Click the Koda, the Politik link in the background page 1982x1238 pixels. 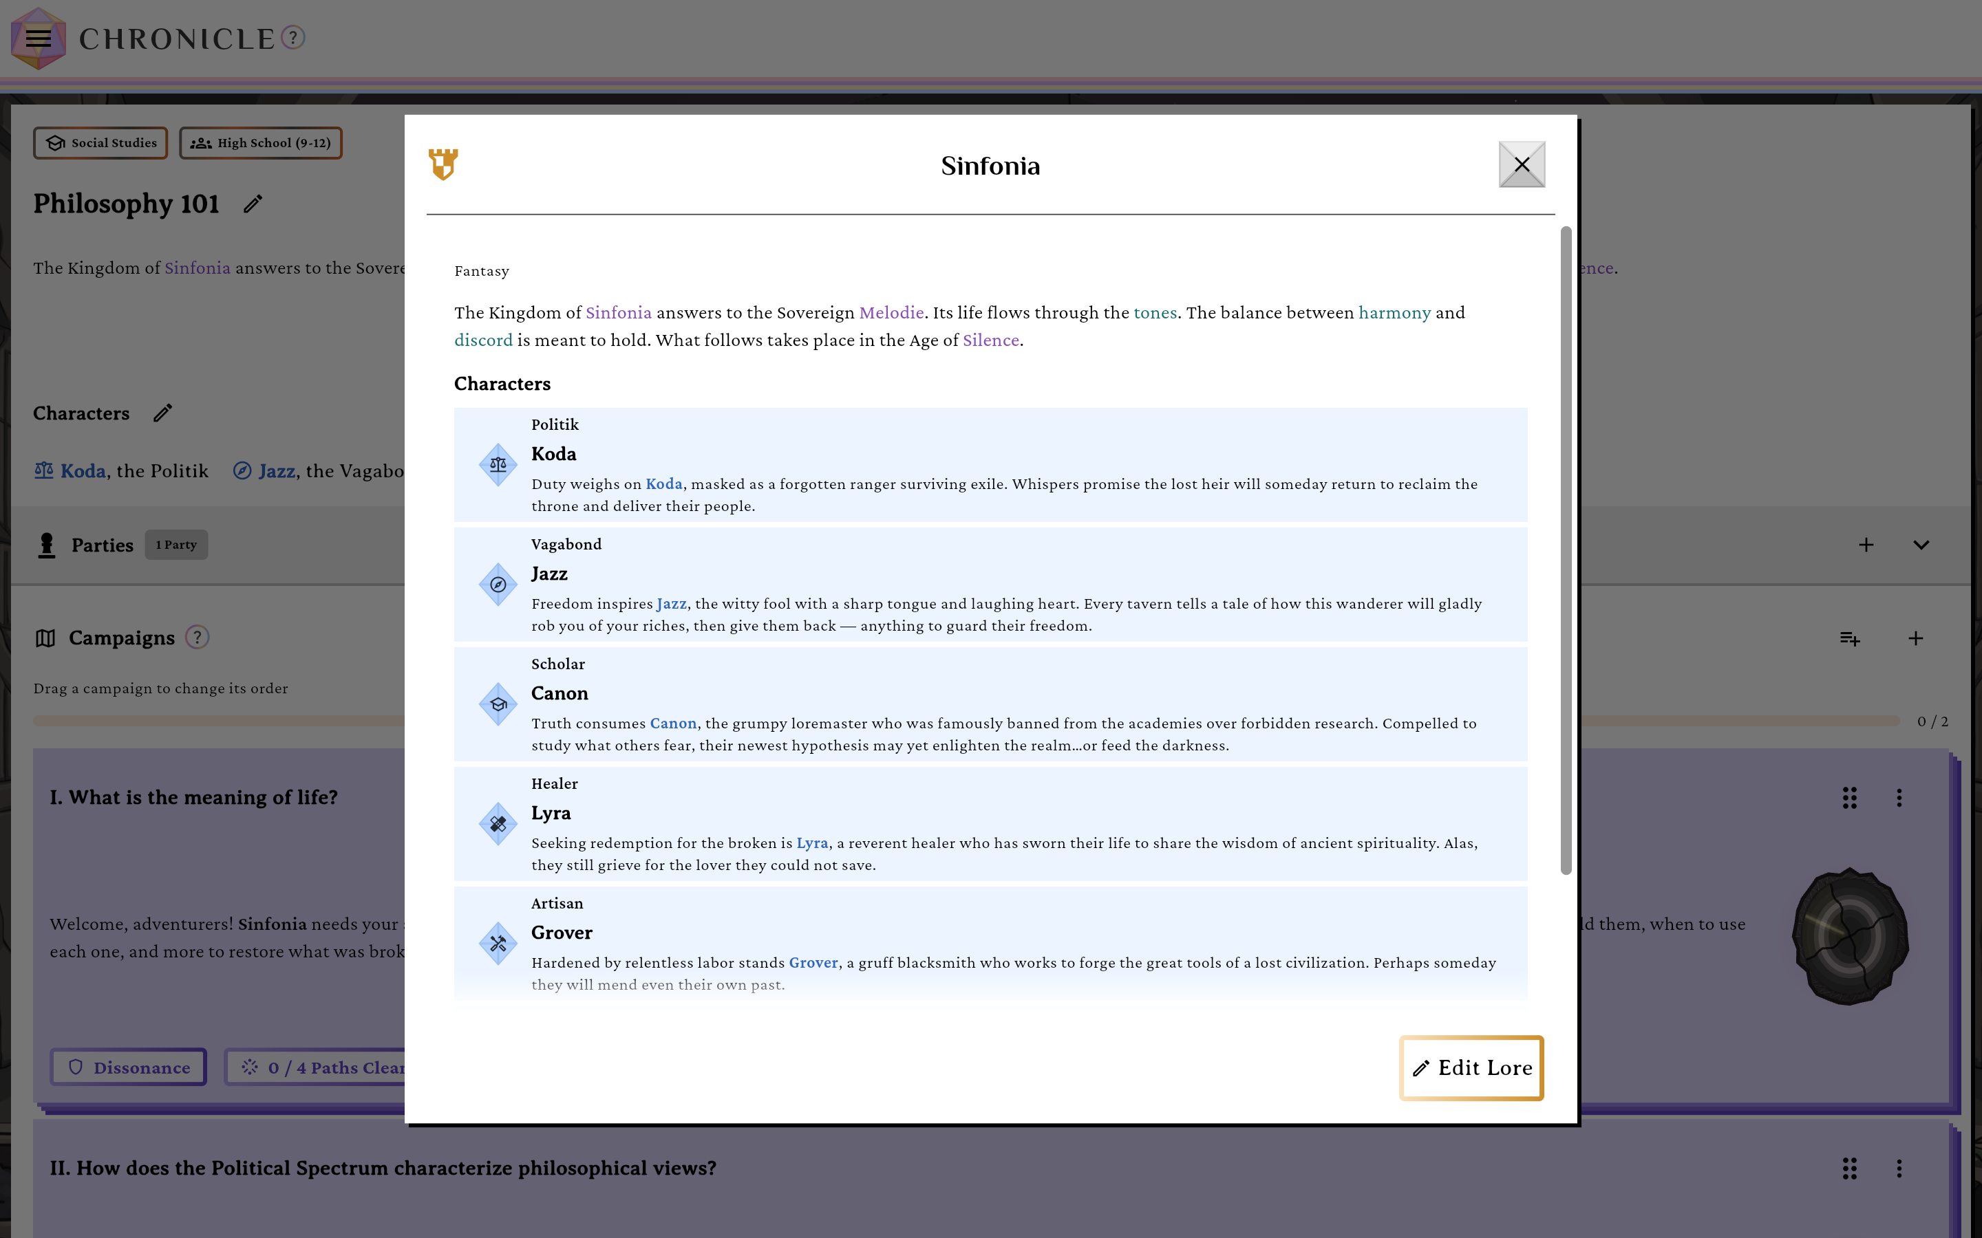coord(121,471)
